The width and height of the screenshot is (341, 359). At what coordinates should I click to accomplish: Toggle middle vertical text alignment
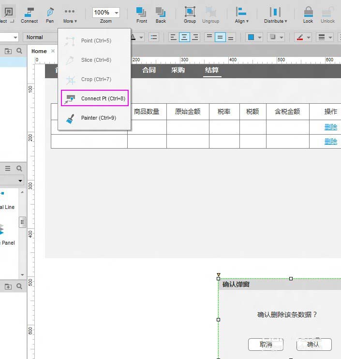click(x=220, y=37)
